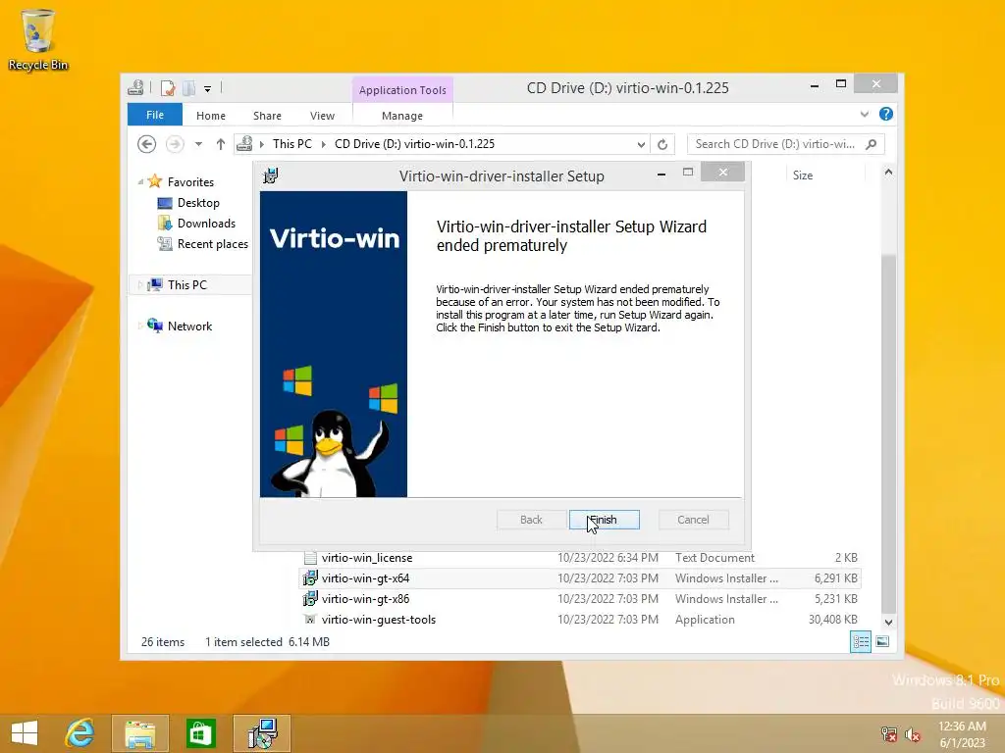This screenshot has height=753, width=1005.
Task: Click the virtio-win-guest-tools file icon
Action: coord(310,620)
